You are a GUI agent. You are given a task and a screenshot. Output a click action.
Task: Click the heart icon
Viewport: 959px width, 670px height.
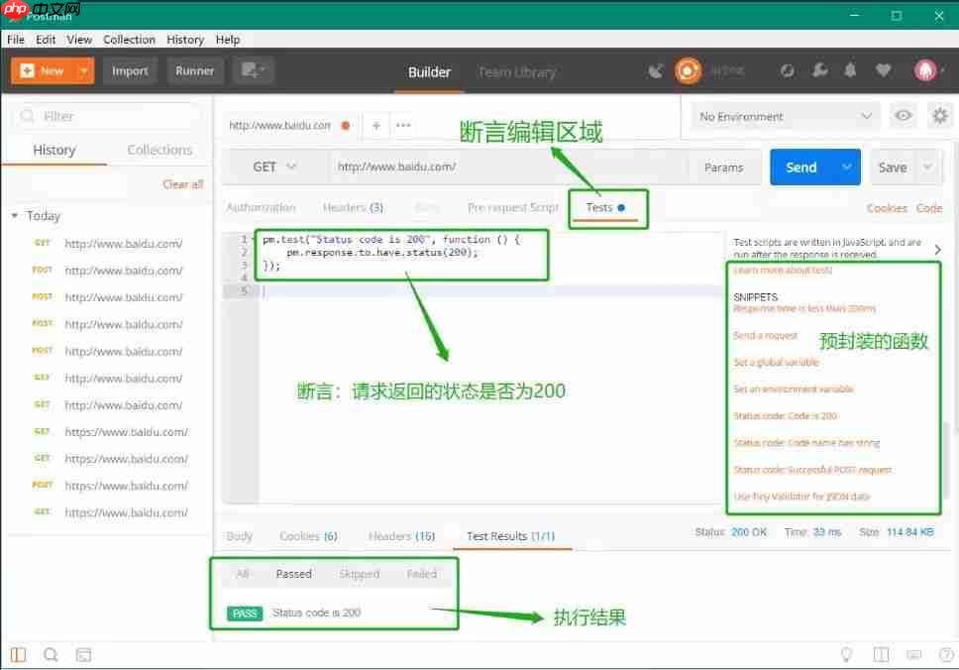click(x=883, y=71)
